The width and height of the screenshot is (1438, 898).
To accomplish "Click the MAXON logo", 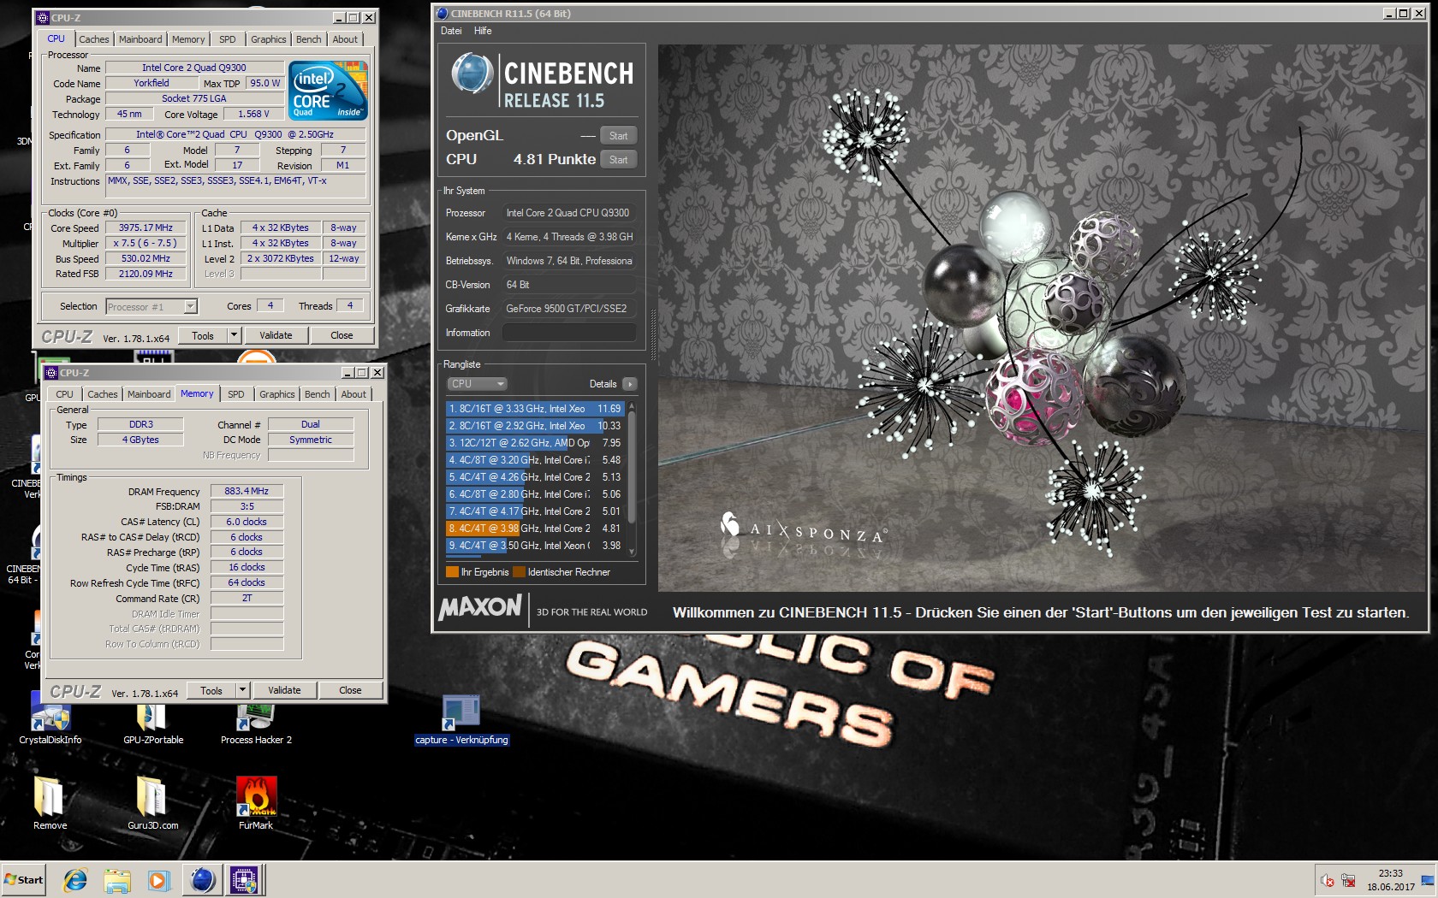I will [480, 607].
